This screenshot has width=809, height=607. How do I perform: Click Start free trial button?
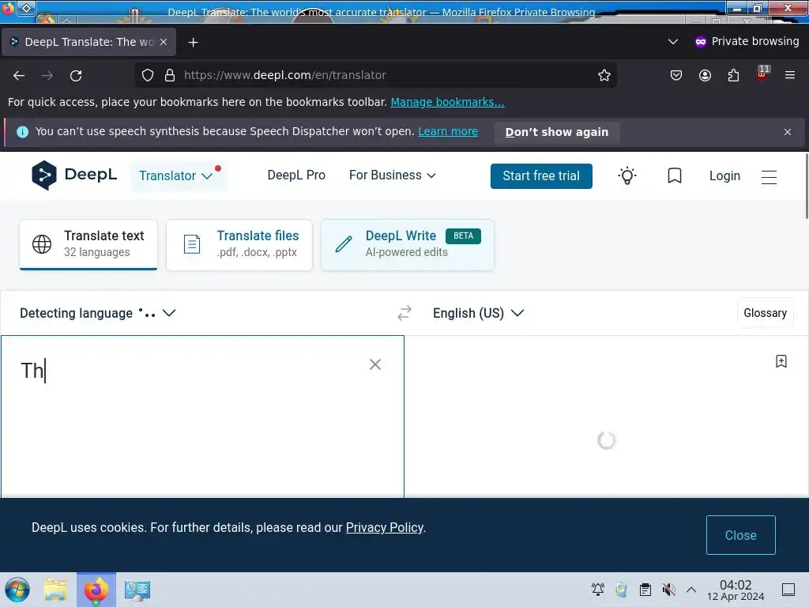click(541, 176)
